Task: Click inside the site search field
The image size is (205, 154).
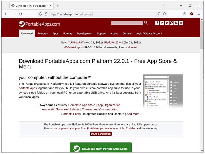Action: pyautogui.click(x=127, y=23)
